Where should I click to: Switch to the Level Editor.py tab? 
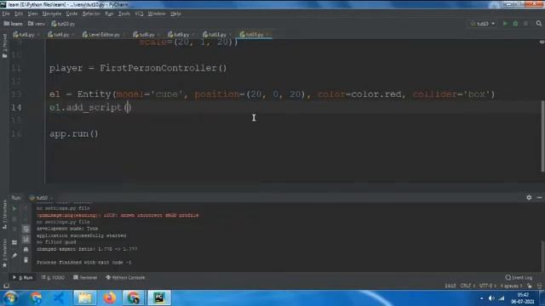coord(101,35)
